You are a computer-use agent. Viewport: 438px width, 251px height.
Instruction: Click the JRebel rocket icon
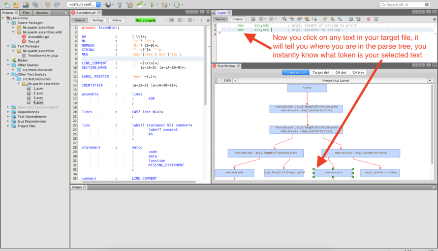[139, 4]
